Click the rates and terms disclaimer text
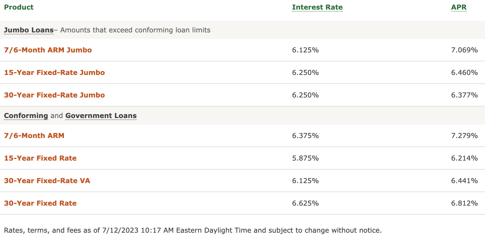Viewport: 485px width, 240px height. (x=193, y=230)
